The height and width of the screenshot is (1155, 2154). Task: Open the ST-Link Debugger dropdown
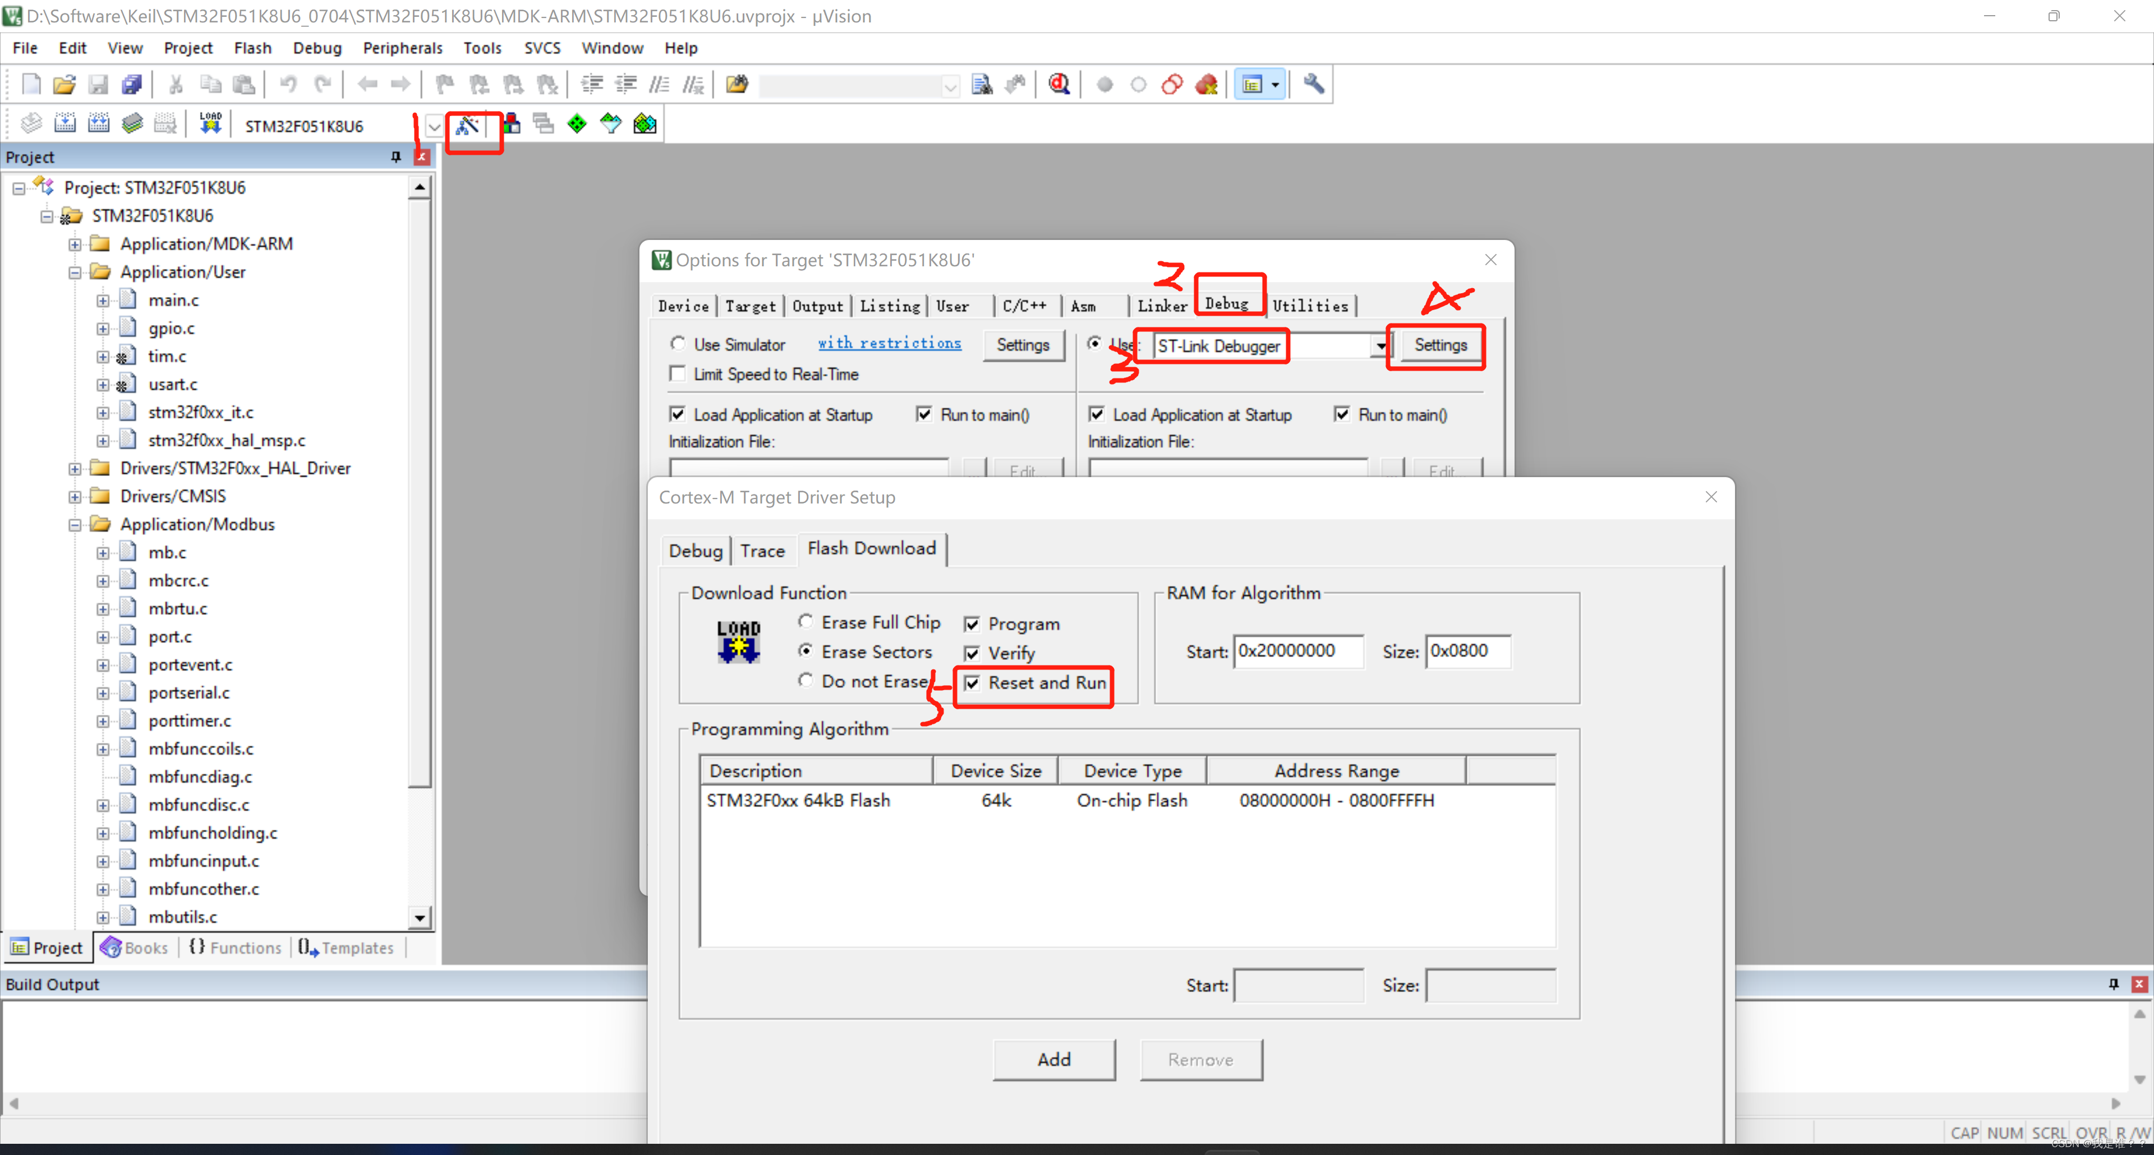tap(1380, 346)
